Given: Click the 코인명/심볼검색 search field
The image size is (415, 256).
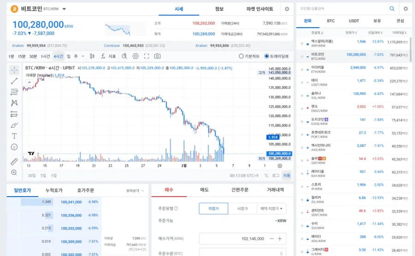Looking at the screenshot, I should [342, 9].
